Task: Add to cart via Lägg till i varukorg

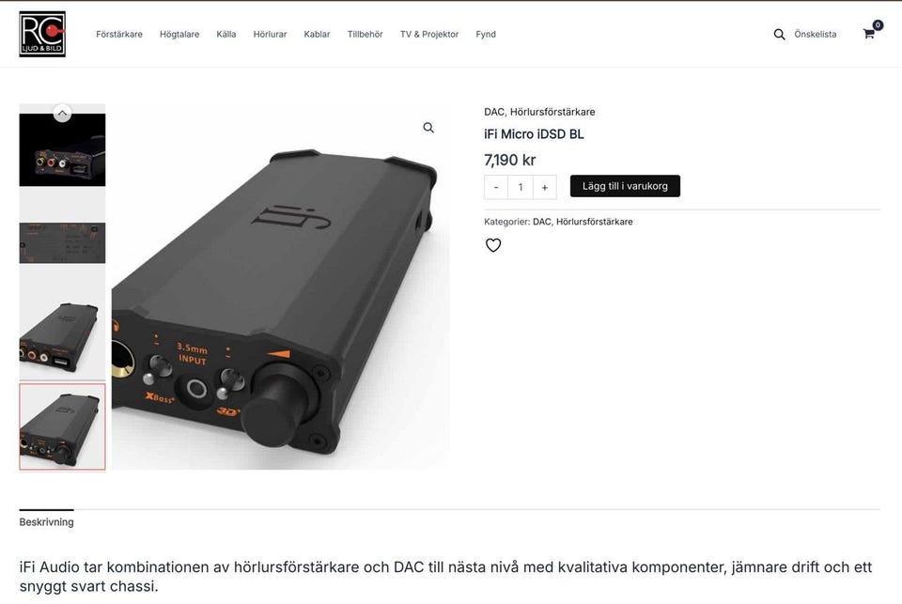Action: [x=625, y=186]
